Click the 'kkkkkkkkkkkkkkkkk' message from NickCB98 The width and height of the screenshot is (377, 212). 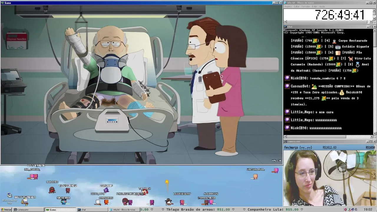pos(325,128)
